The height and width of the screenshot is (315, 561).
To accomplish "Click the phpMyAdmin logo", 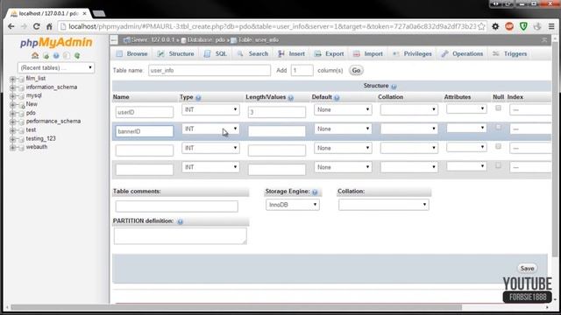I will click(x=56, y=43).
